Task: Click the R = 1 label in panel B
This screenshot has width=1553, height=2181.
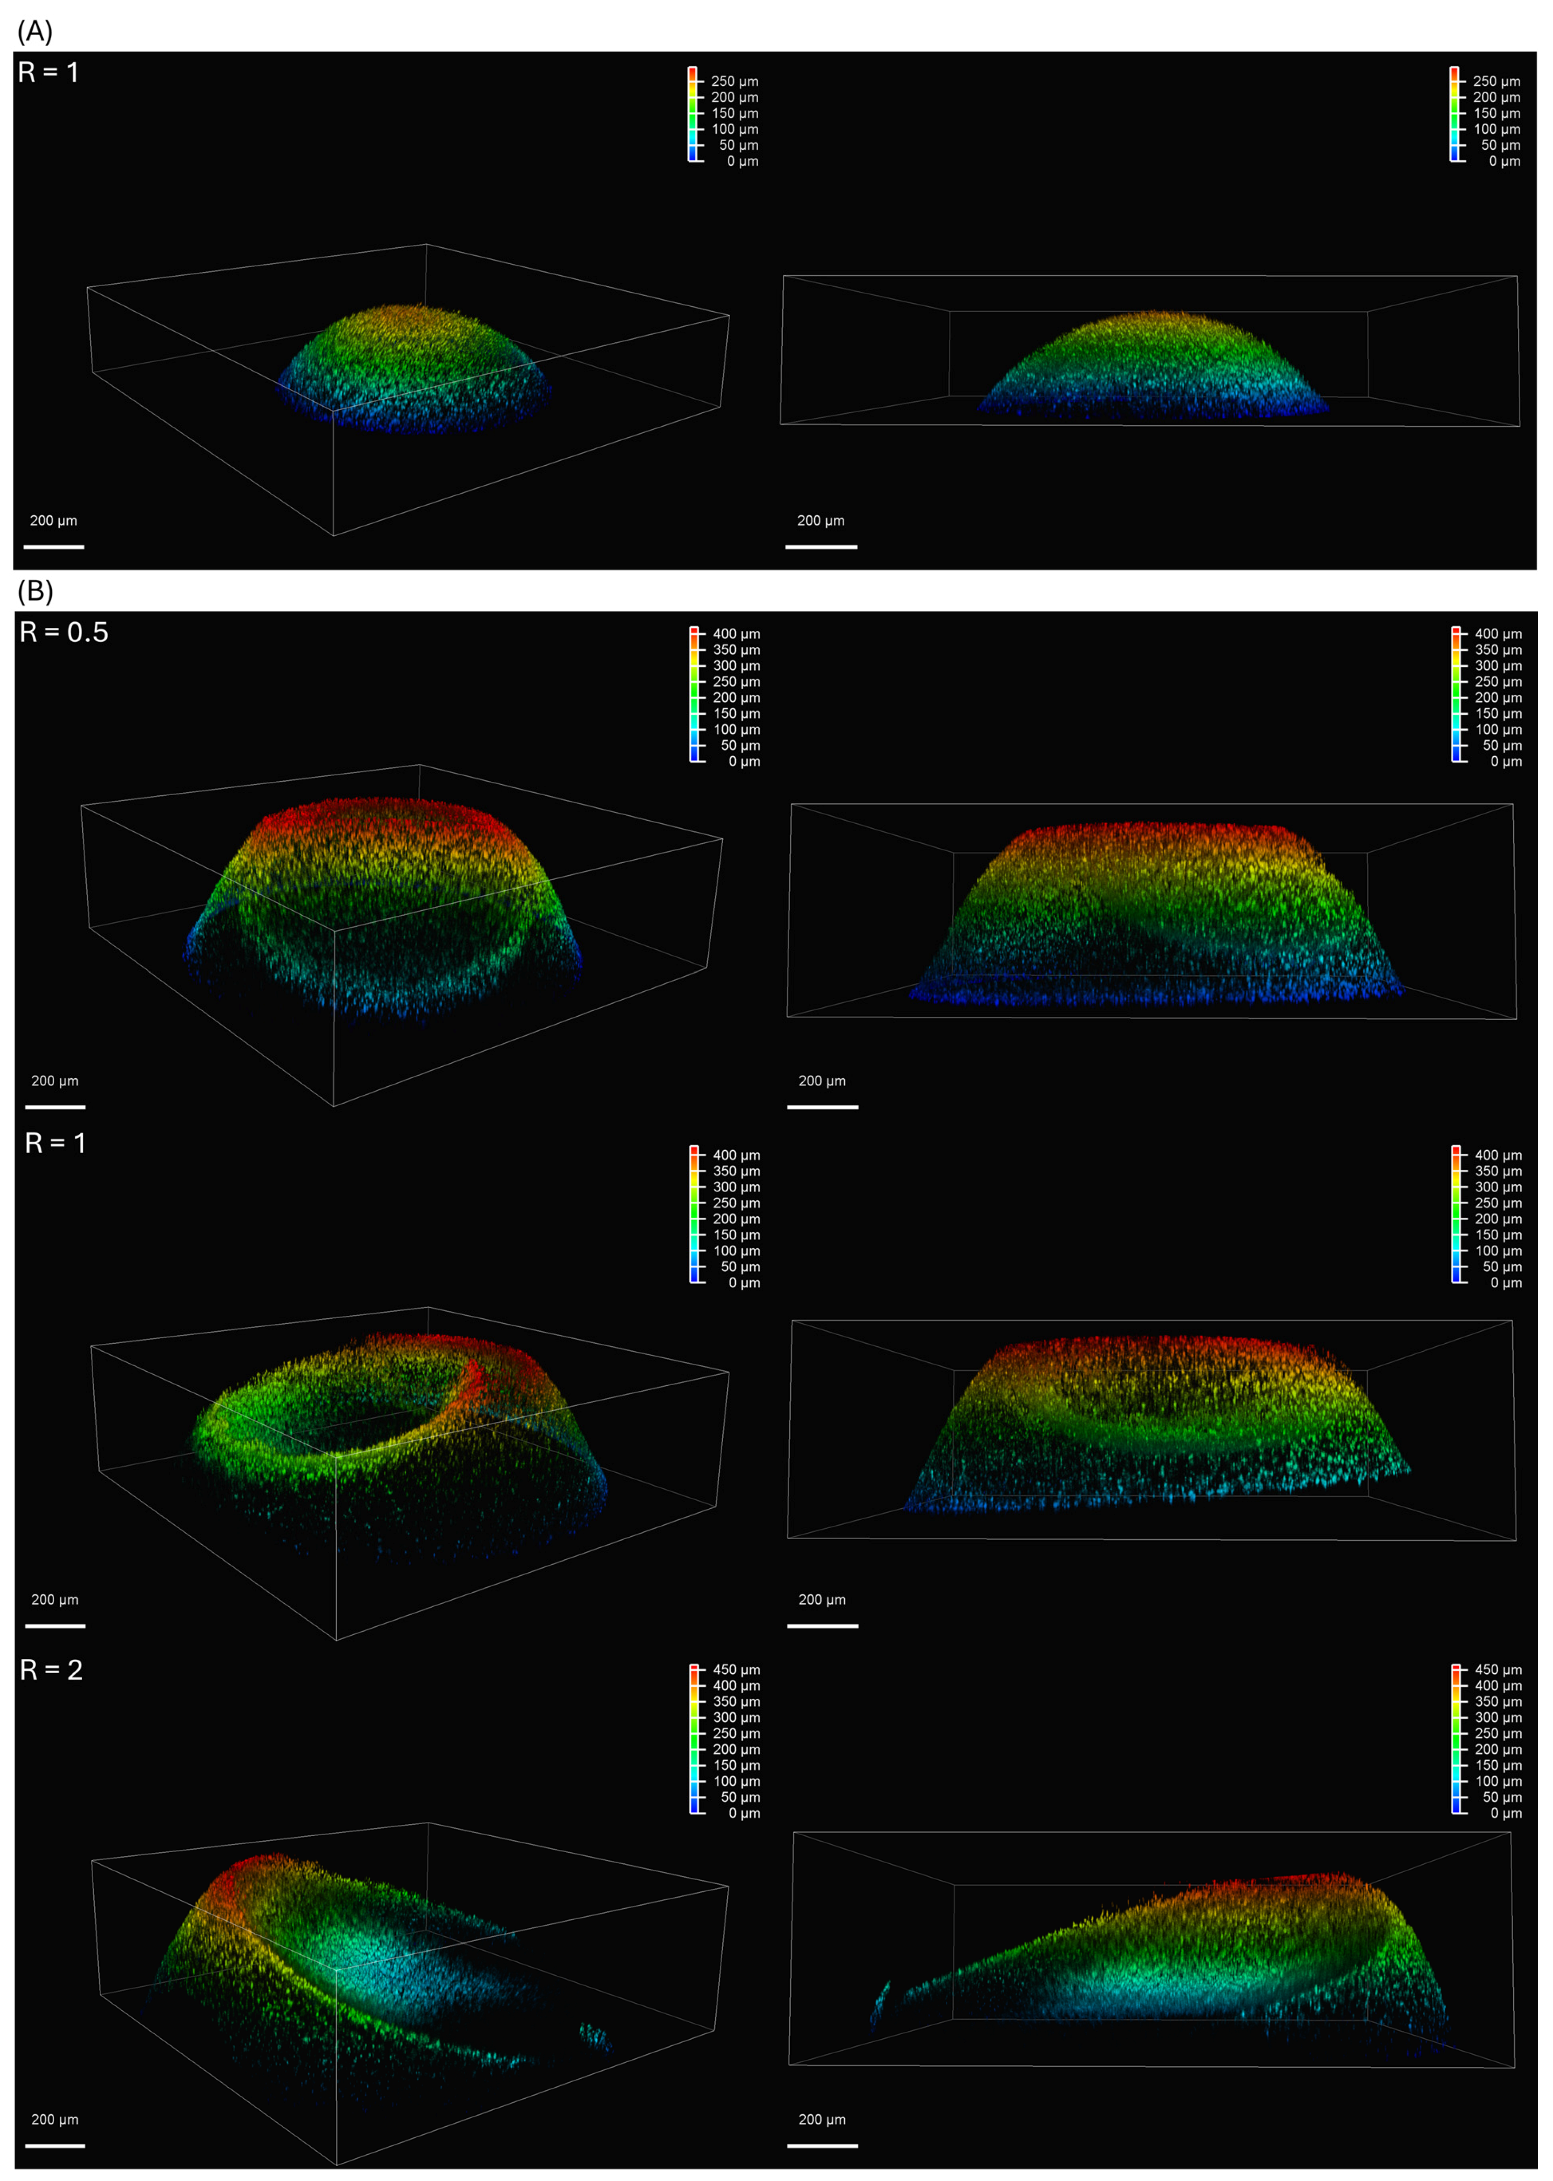Action: [x=56, y=1143]
